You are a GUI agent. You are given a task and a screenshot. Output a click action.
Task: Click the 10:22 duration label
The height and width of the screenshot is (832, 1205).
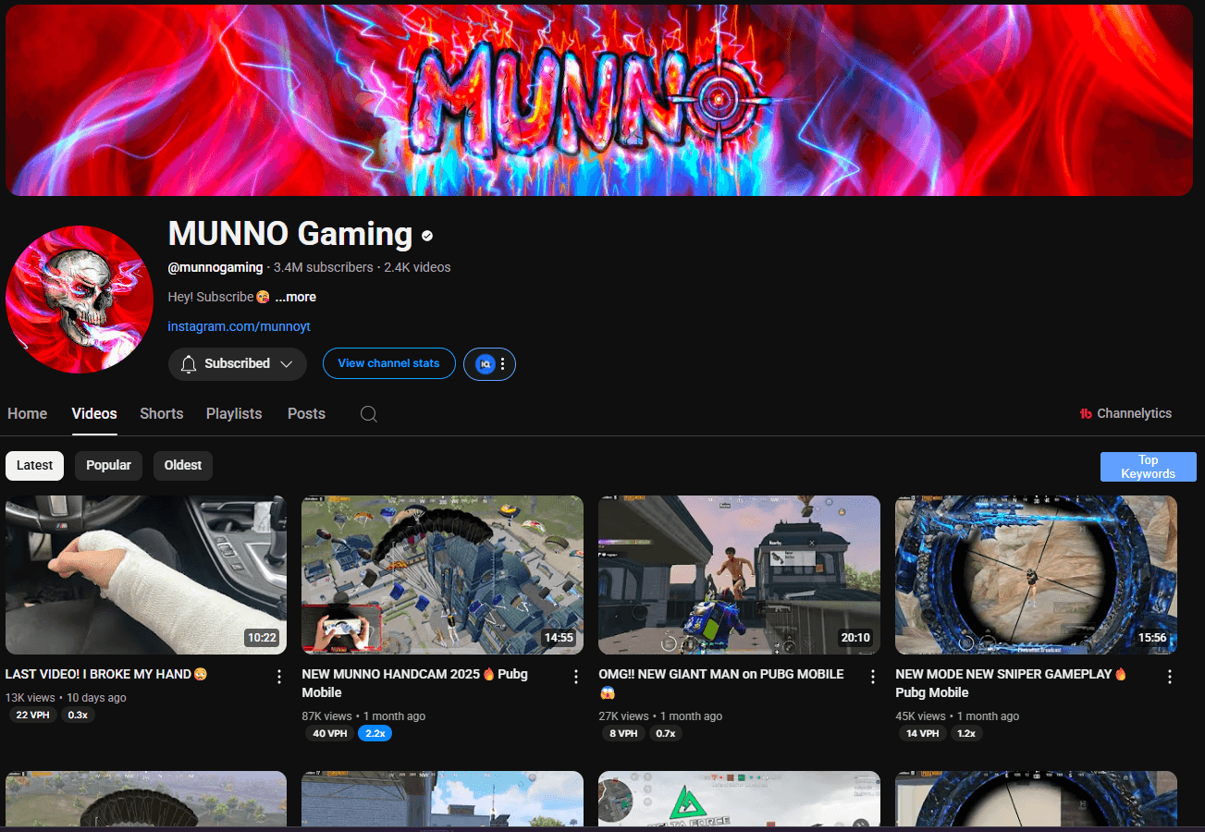tap(262, 638)
